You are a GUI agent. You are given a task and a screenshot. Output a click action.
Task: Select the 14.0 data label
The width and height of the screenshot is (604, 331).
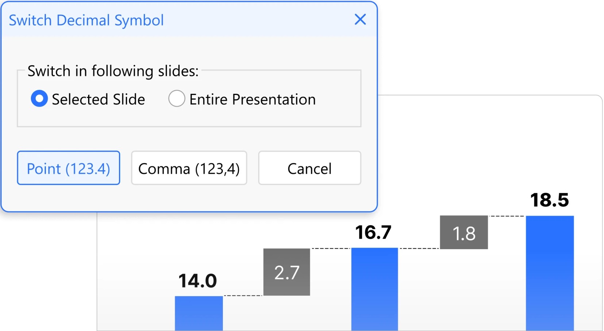click(198, 281)
